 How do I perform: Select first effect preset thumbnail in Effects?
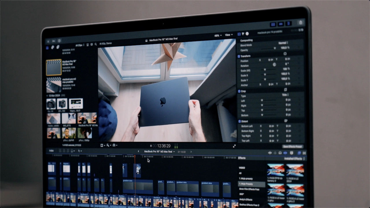276,170
